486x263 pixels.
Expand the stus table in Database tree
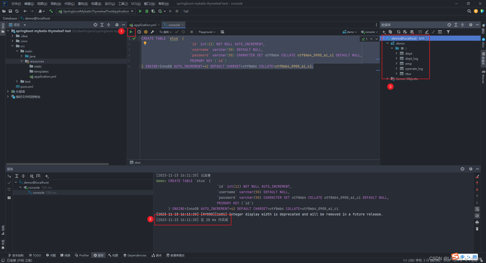pyautogui.click(x=396, y=74)
